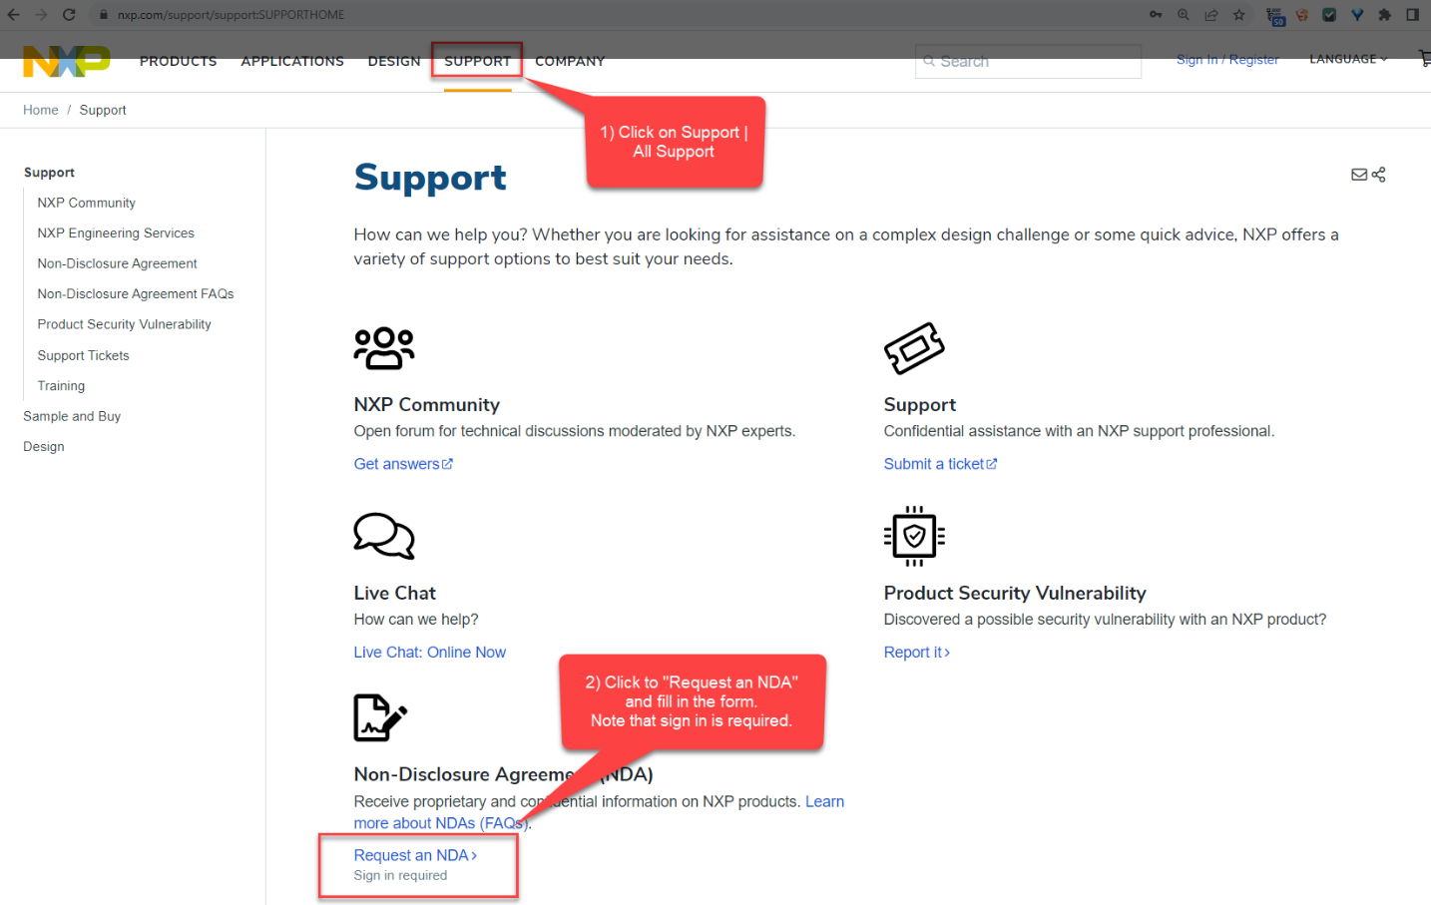Open the SUPPORT menu
1431x905 pixels.
[476, 61]
